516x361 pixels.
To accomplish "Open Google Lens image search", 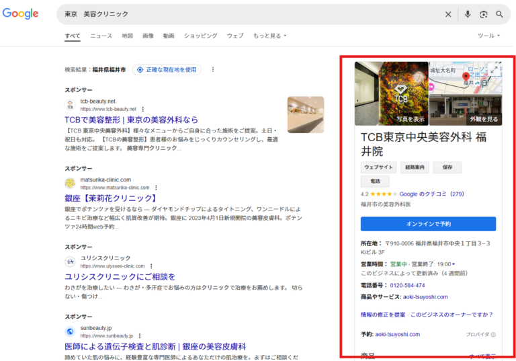I will [484, 14].
